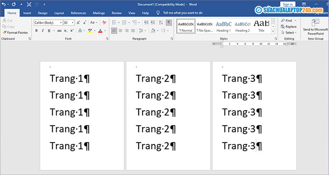Click the Undo icon in title bar
Viewport: 329px width, 175px height.
[4, 4]
